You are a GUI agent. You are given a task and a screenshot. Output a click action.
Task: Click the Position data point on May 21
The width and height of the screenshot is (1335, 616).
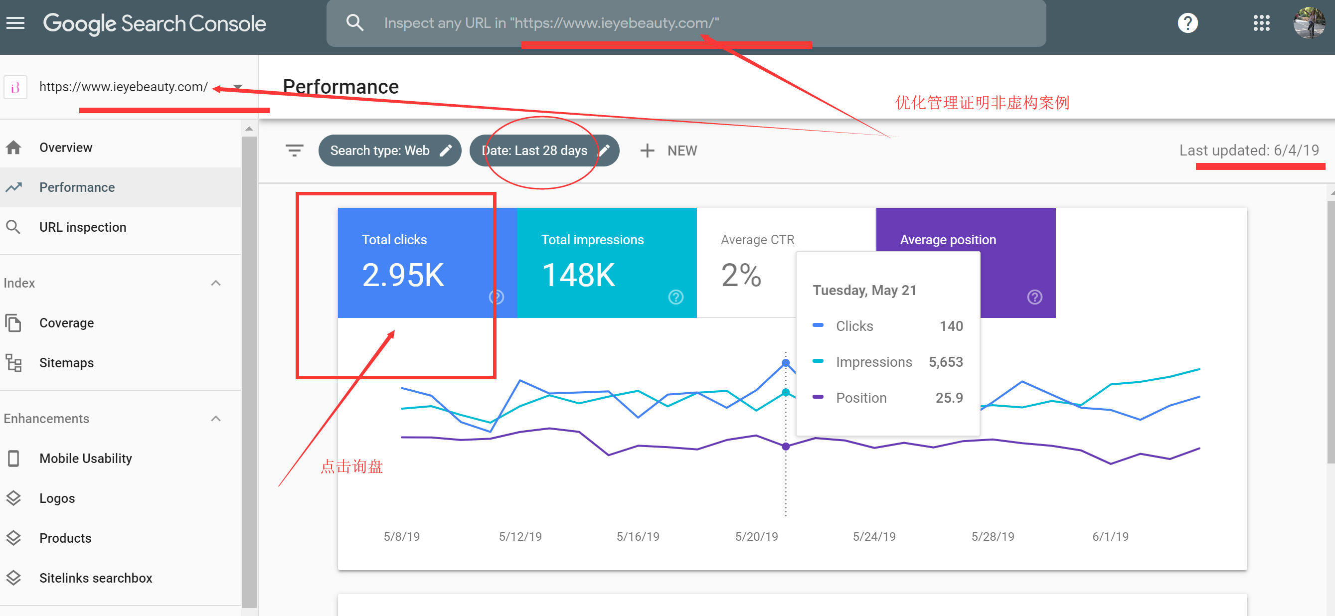pos(786,446)
